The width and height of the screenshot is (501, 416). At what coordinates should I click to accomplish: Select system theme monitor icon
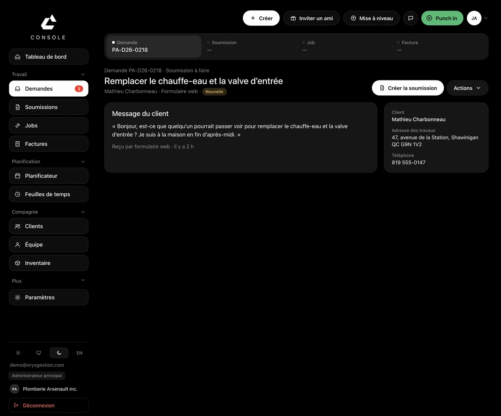(38, 353)
